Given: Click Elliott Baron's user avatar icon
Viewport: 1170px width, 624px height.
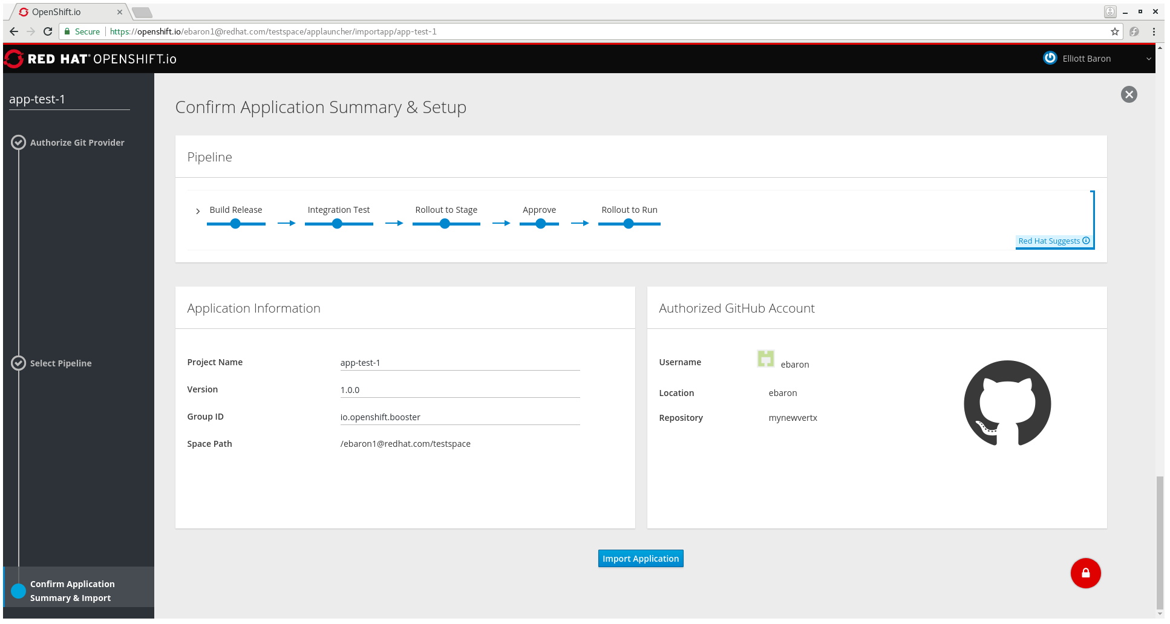Looking at the screenshot, I should pos(1050,58).
